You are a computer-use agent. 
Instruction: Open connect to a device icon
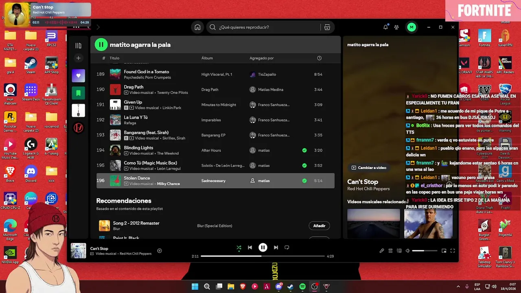point(399,251)
